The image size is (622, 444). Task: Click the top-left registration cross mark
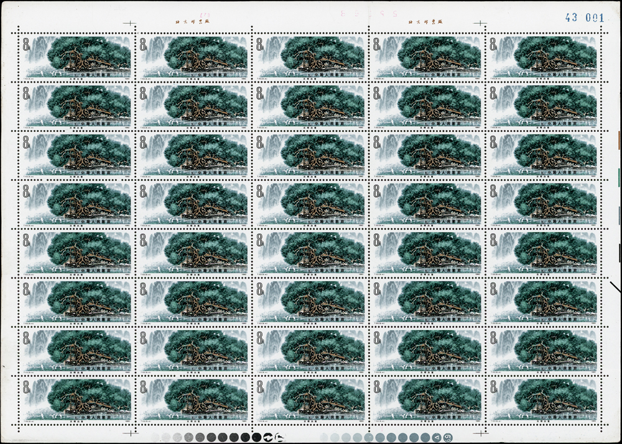129,24
